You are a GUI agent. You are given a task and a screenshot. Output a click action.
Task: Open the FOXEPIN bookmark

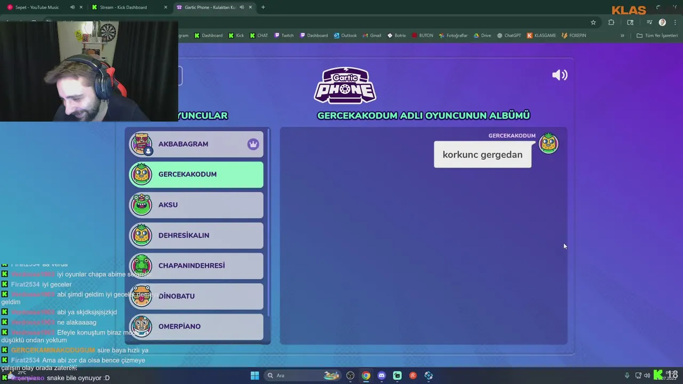point(574,36)
